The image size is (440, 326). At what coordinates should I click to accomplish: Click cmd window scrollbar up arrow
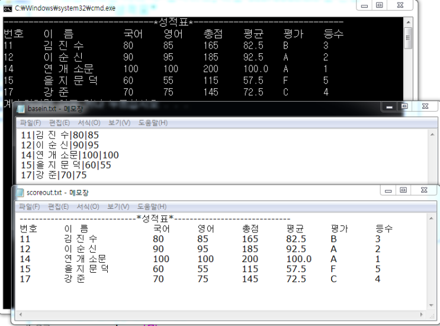pos(408,22)
